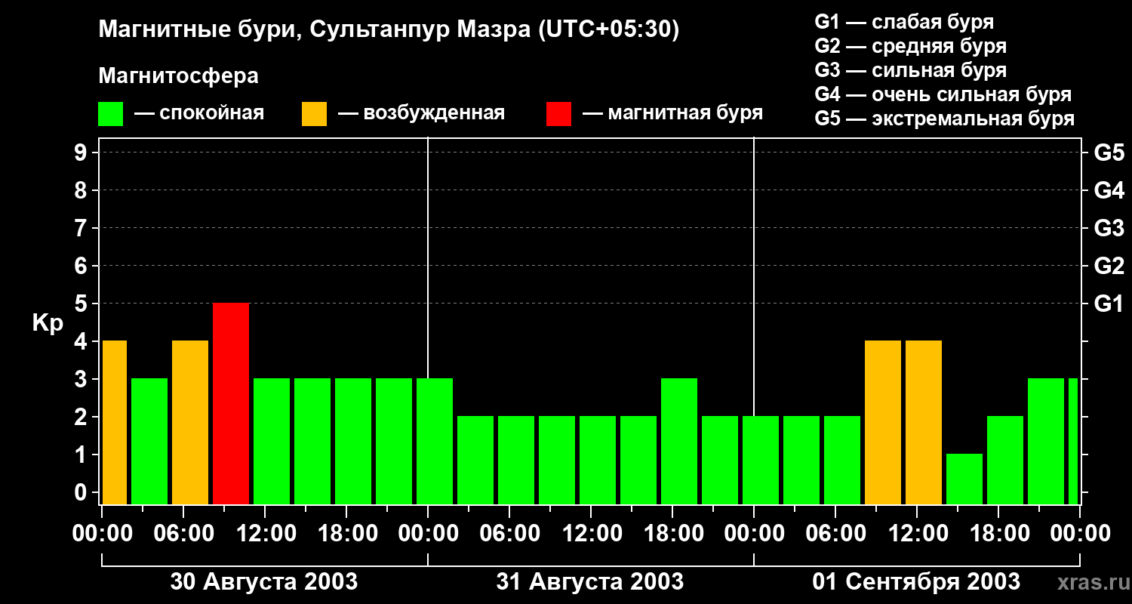Viewport: 1132px width, 604px height.
Task: Click the green 'спокойная' legend swatch
Action: [111, 114]
